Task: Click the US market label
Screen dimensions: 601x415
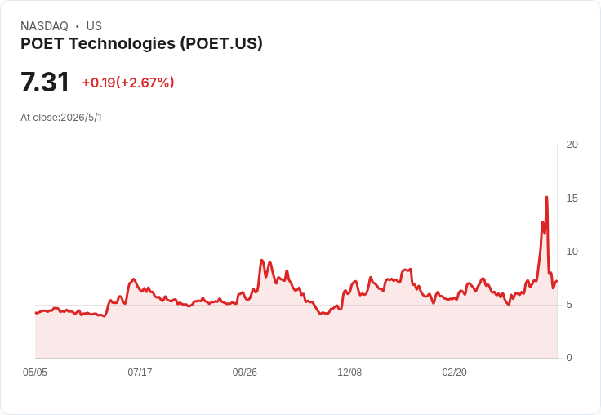Action: [x=94, y=26]
